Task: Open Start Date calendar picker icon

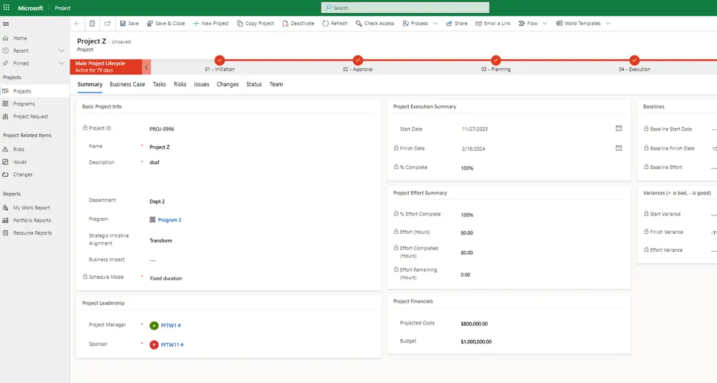Action: click(618, 128)
